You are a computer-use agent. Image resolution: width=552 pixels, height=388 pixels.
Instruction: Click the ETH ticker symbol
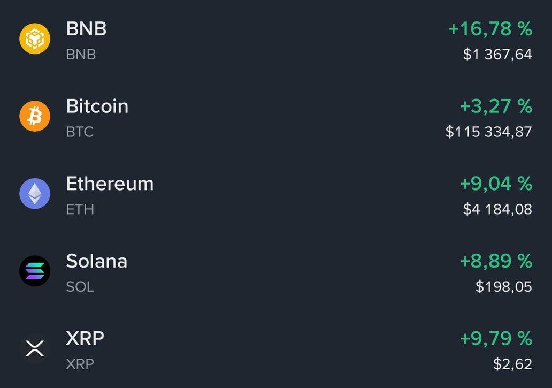click(80, 209)
